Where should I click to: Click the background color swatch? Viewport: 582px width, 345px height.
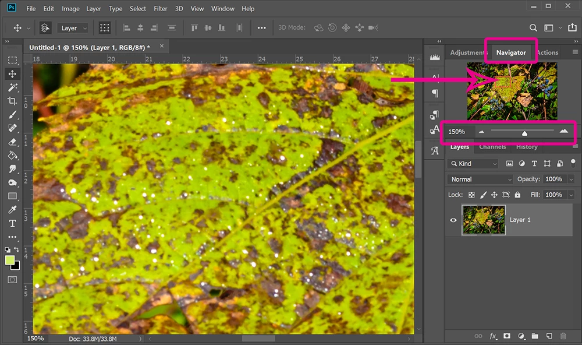(16, 266)
